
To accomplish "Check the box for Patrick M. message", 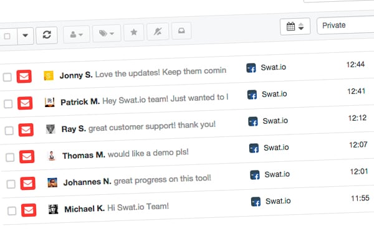I will coord(8,104).
